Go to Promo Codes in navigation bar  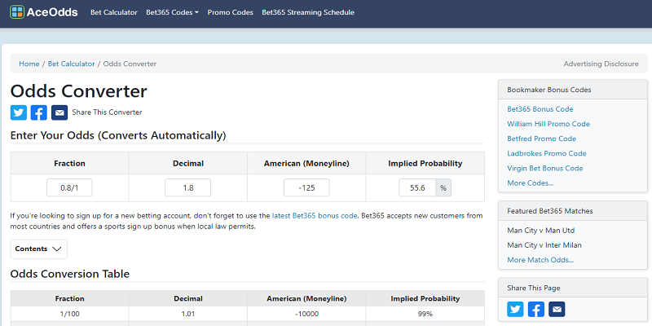231,12
